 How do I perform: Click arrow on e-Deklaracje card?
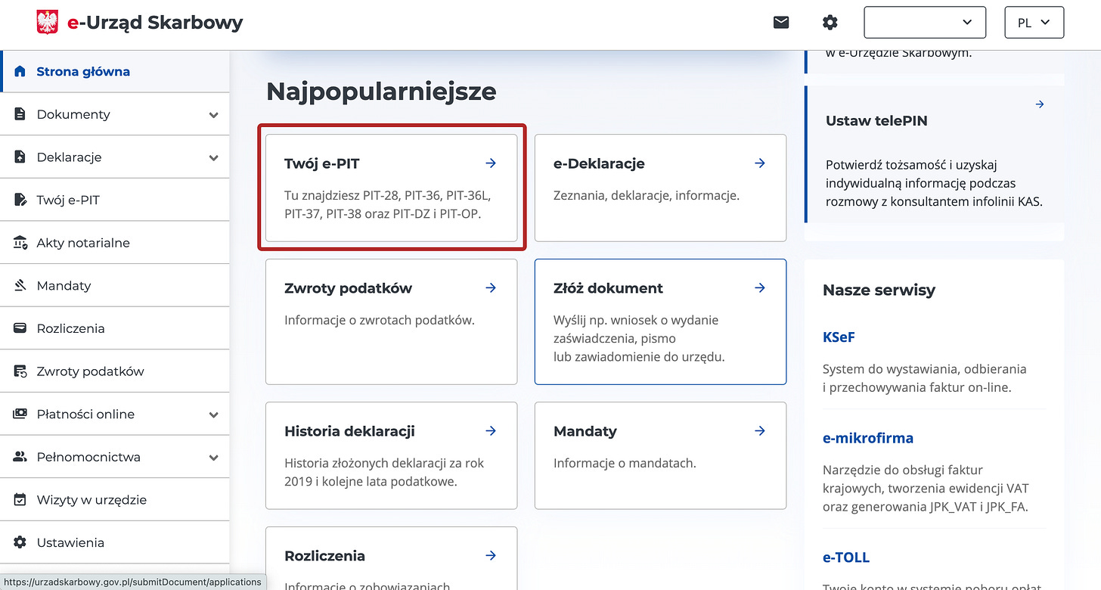tap(760, 163)
